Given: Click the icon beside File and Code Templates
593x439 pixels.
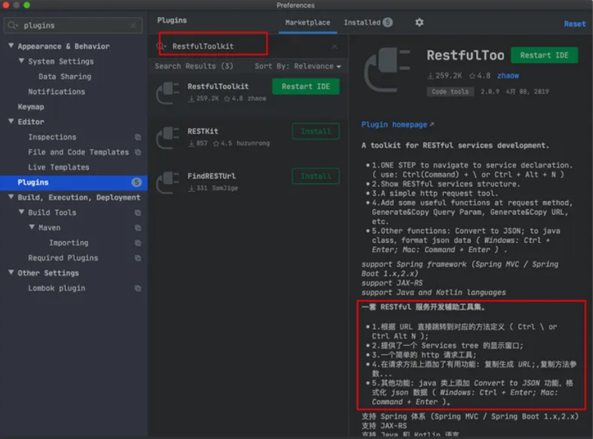Looking at the screenshot, I should point(138,152).
